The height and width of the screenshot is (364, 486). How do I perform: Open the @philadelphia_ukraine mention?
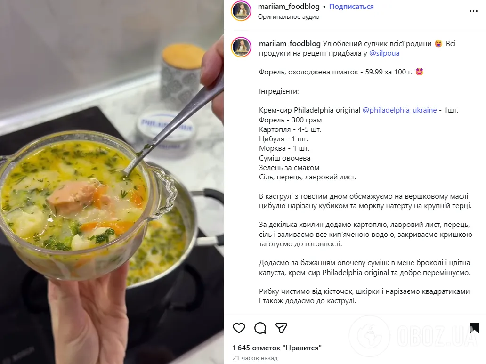[x=399, y=110]
